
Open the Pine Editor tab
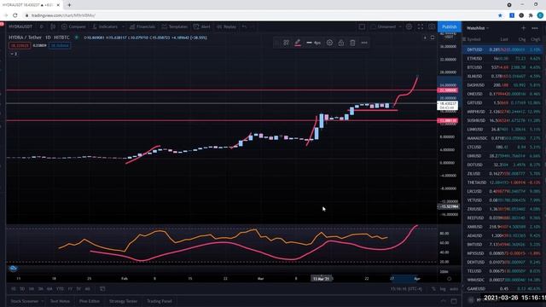pyautogui.click(x=89, y=301)
